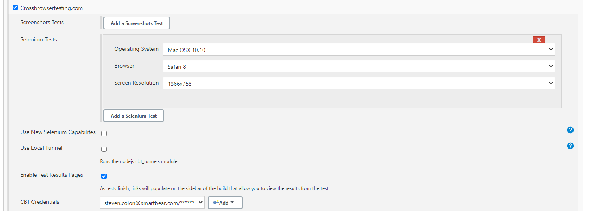Uncheck the Crossbrowsertesting.com checkbox

[15, 8]
